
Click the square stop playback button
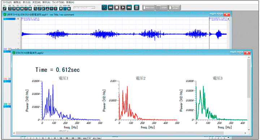coord(117,8)
